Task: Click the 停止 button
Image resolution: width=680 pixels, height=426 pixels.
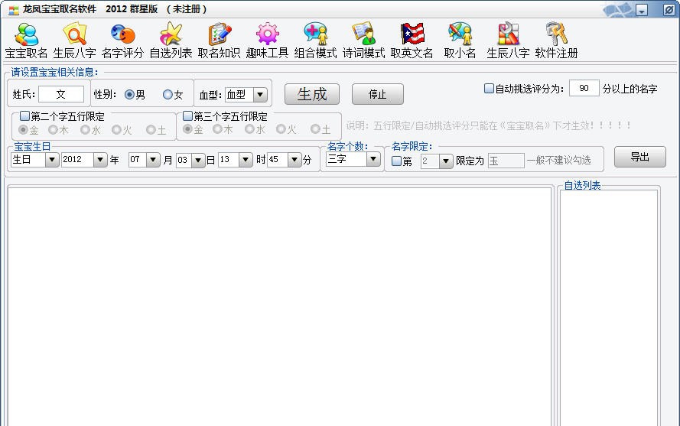Action: (x=377, y=94)
